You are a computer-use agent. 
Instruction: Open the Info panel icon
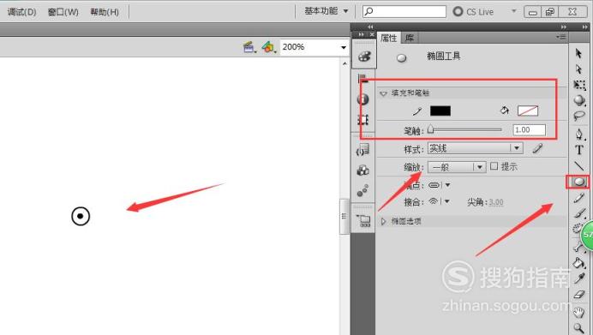363,99
